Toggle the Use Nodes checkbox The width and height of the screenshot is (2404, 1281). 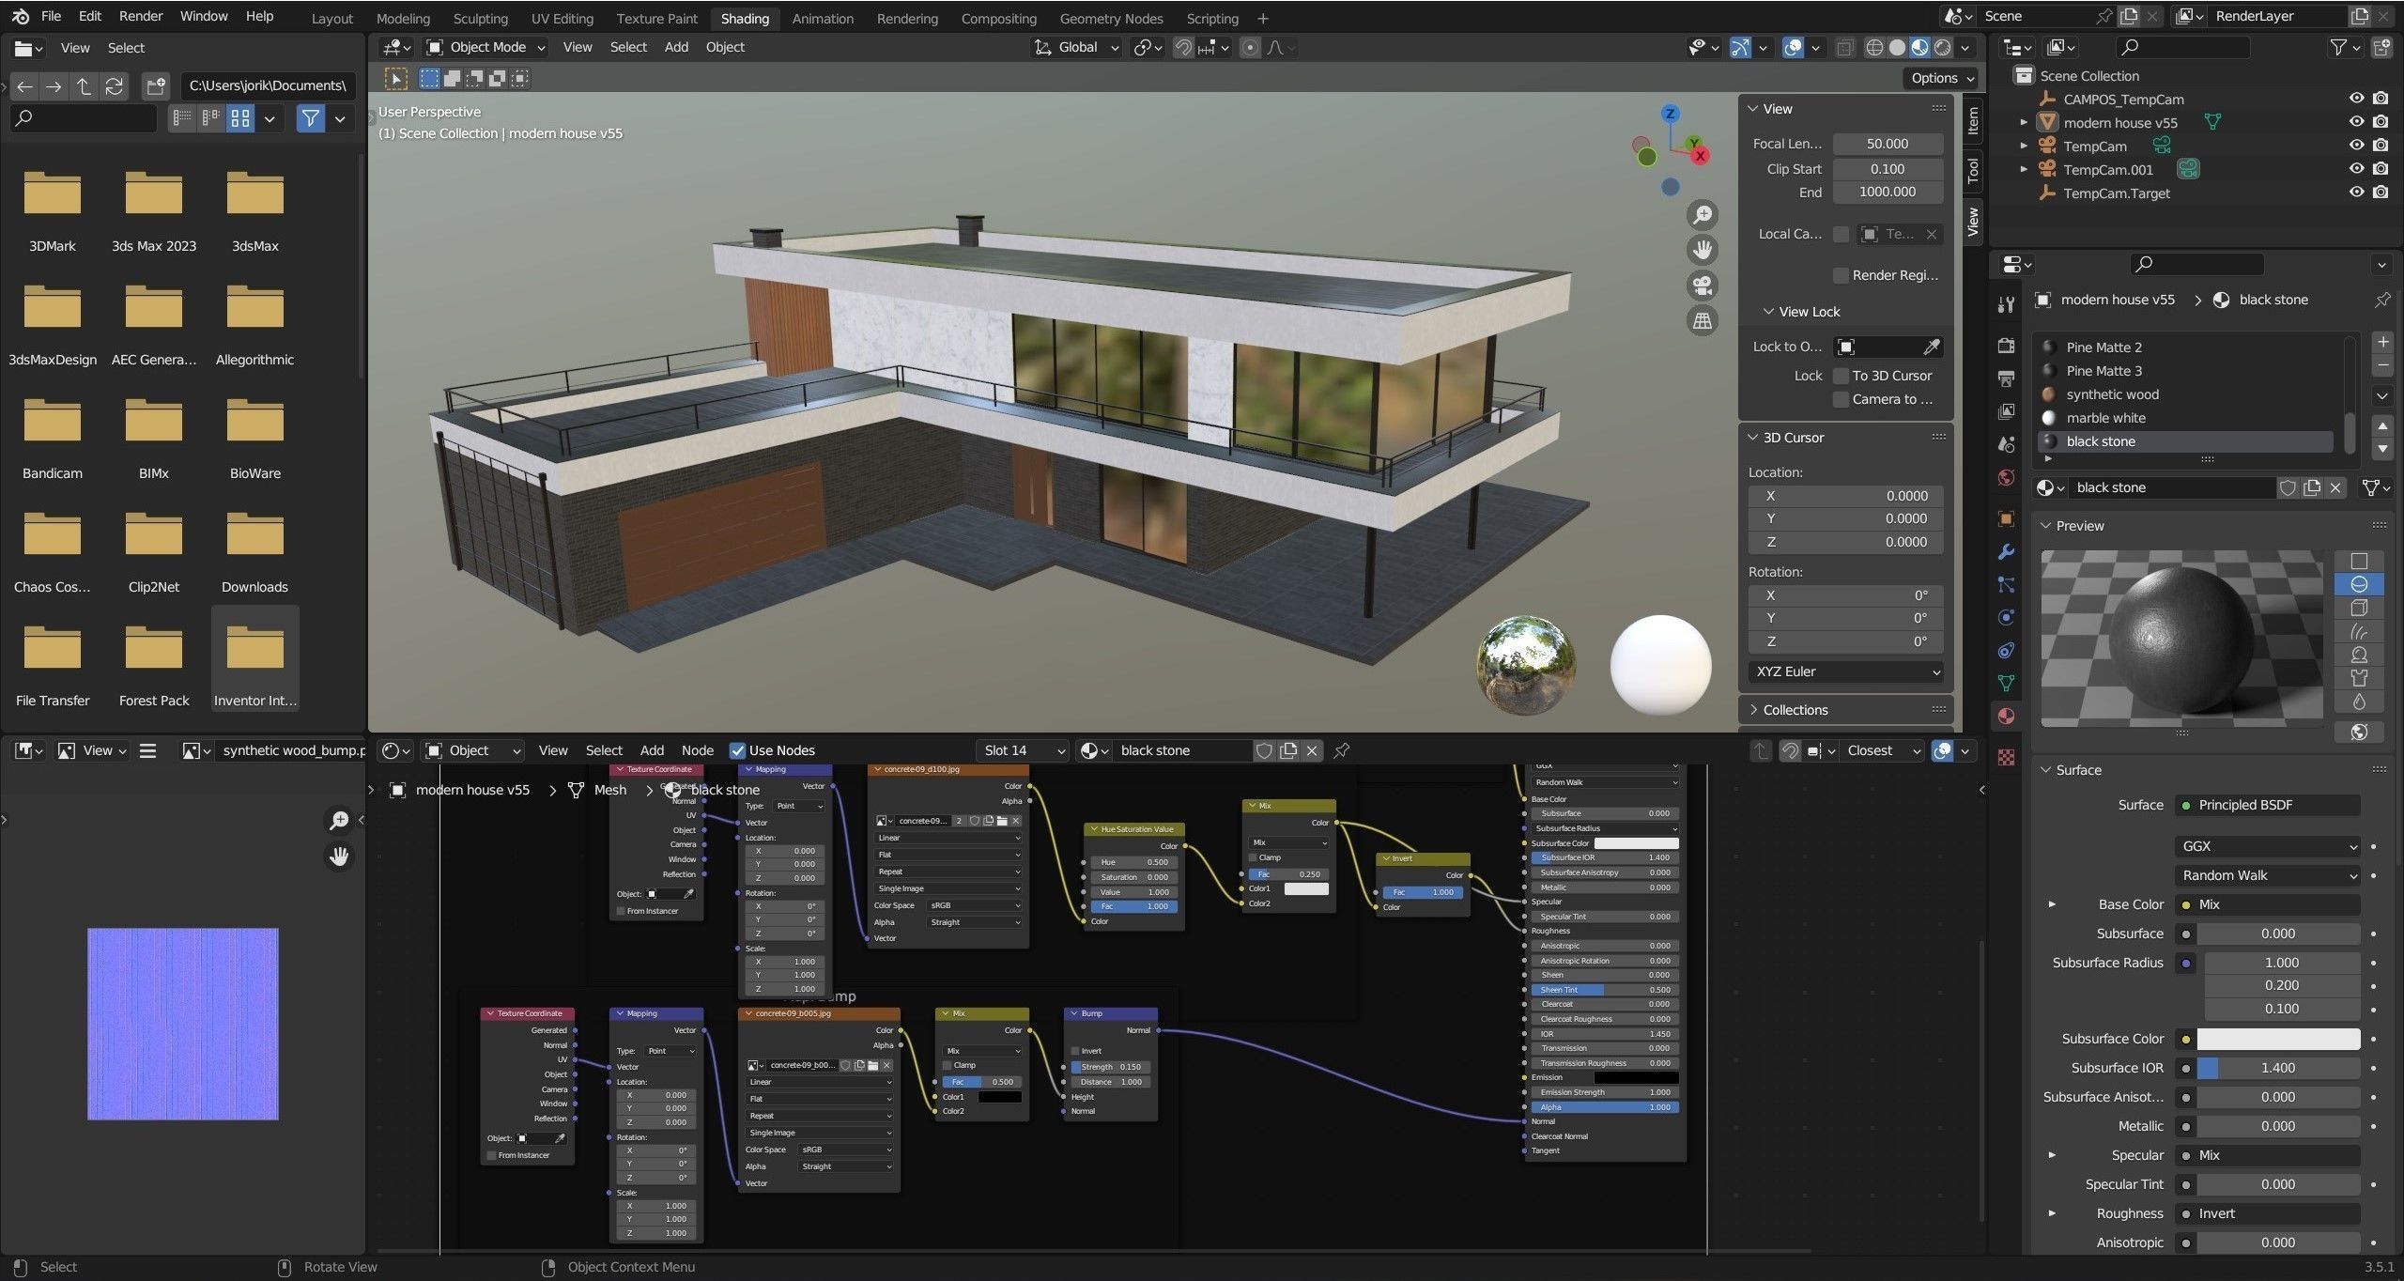[x=737, y=750]
